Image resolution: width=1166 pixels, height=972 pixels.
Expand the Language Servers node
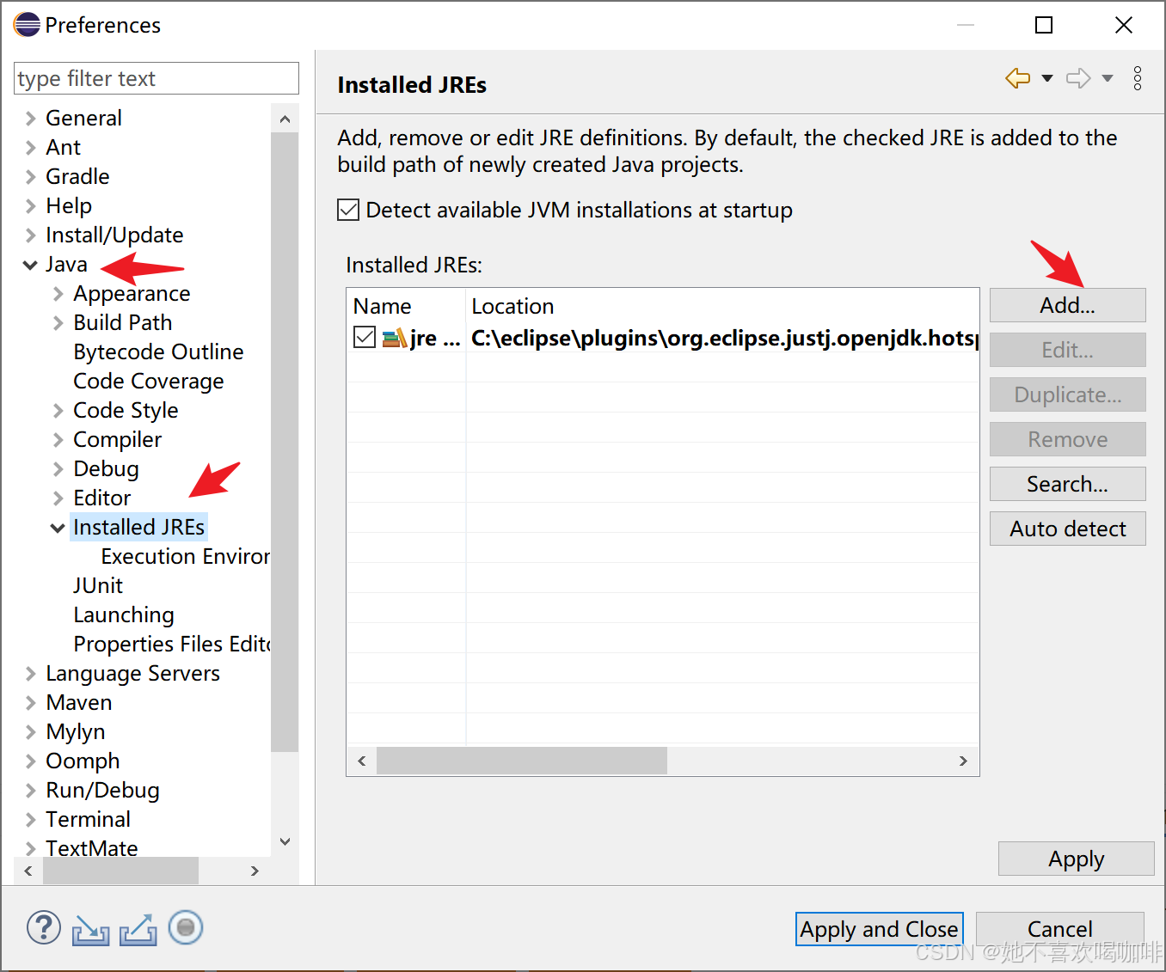pyautogui.click(x=31, y=674)
